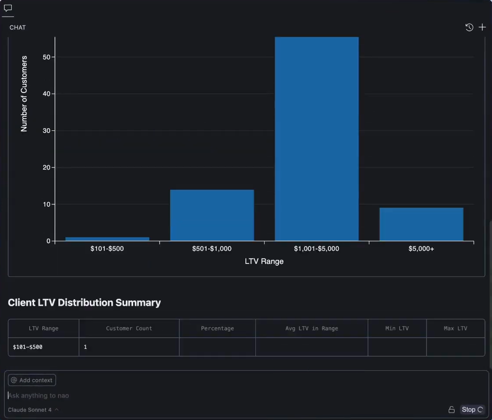The width and height of the screenshot is (492, 420).
Task: Click the $101-$500 table row
Action: coord(43,347)
